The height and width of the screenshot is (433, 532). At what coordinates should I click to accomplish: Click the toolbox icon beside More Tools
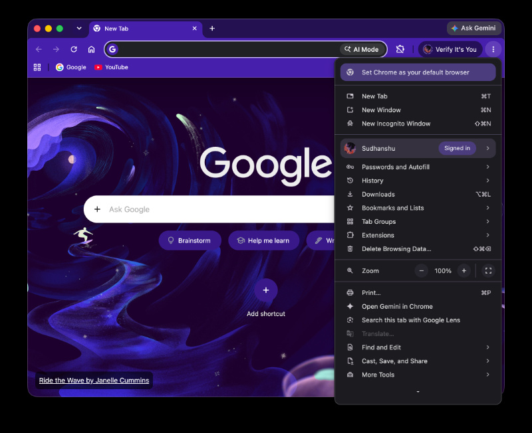coord(350,375)
